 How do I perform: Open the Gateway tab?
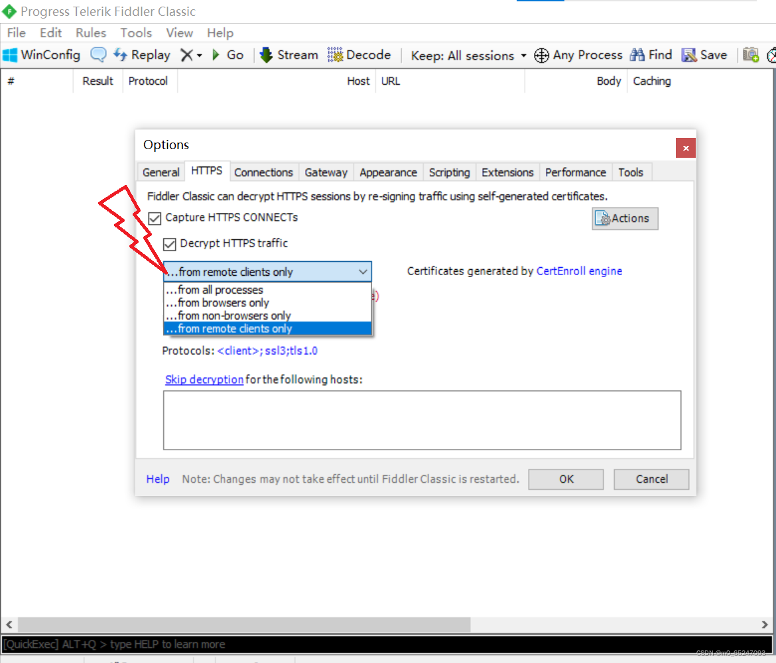point(326,172)
